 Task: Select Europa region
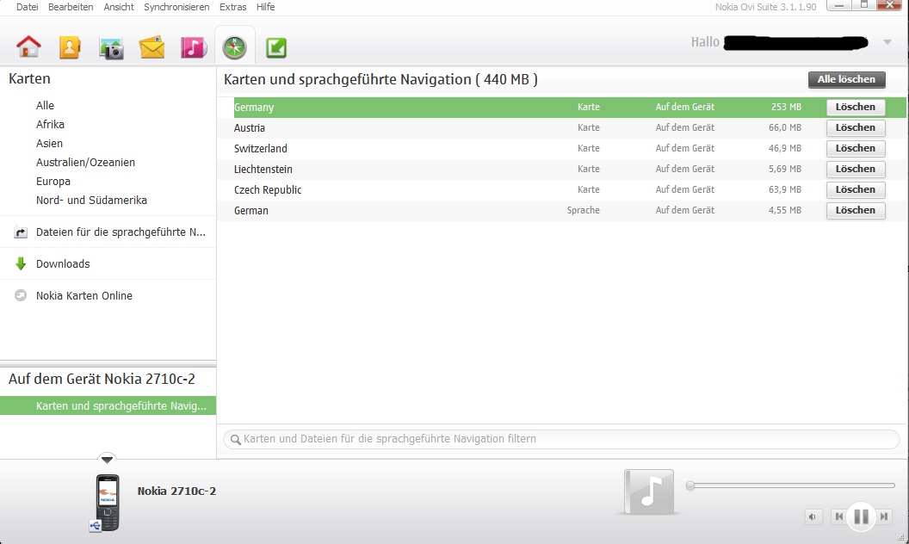(x=53, y=181)
